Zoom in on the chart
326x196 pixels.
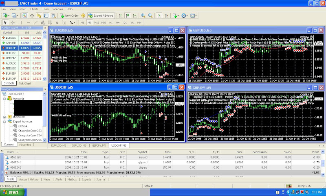pyautogui.click(x=143, y=16)
